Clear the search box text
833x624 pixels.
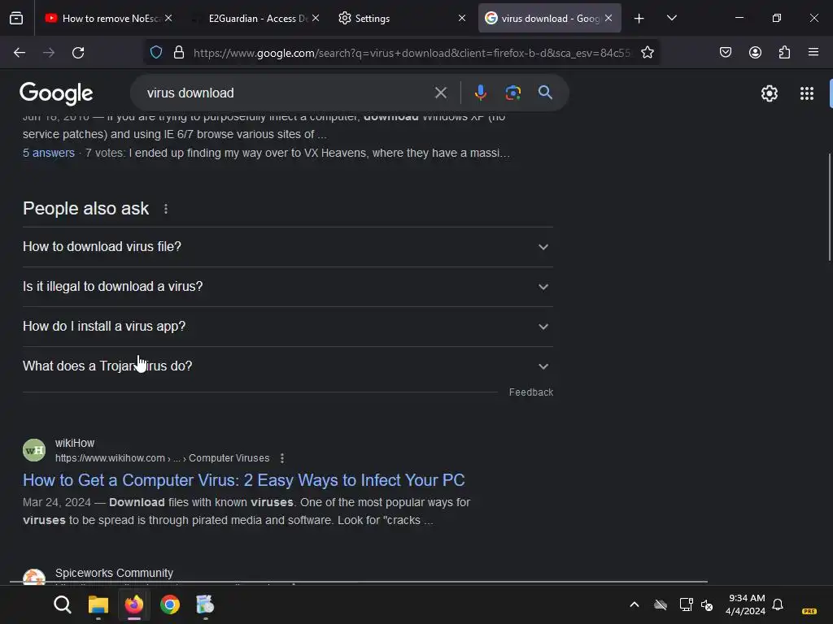click(x=440, y=93)
